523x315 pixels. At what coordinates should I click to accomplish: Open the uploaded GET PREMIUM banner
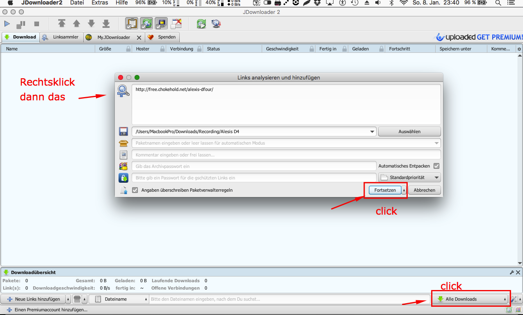coord(479,37)
